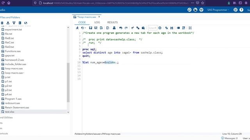Open Functions.sas program
Screen dimensions: 250x140
click(13, 51)
